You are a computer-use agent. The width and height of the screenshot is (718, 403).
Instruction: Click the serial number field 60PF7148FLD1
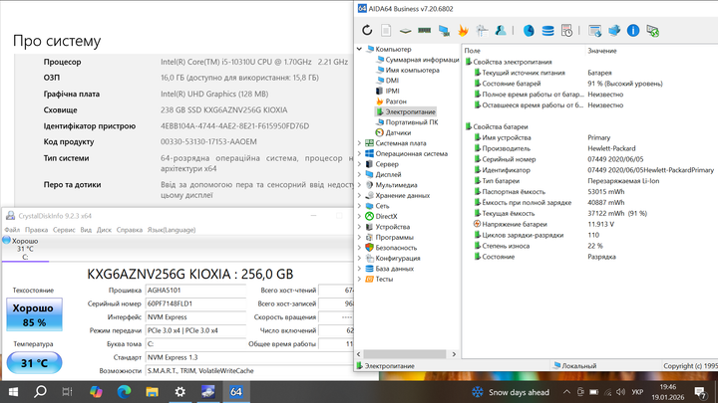195,303
